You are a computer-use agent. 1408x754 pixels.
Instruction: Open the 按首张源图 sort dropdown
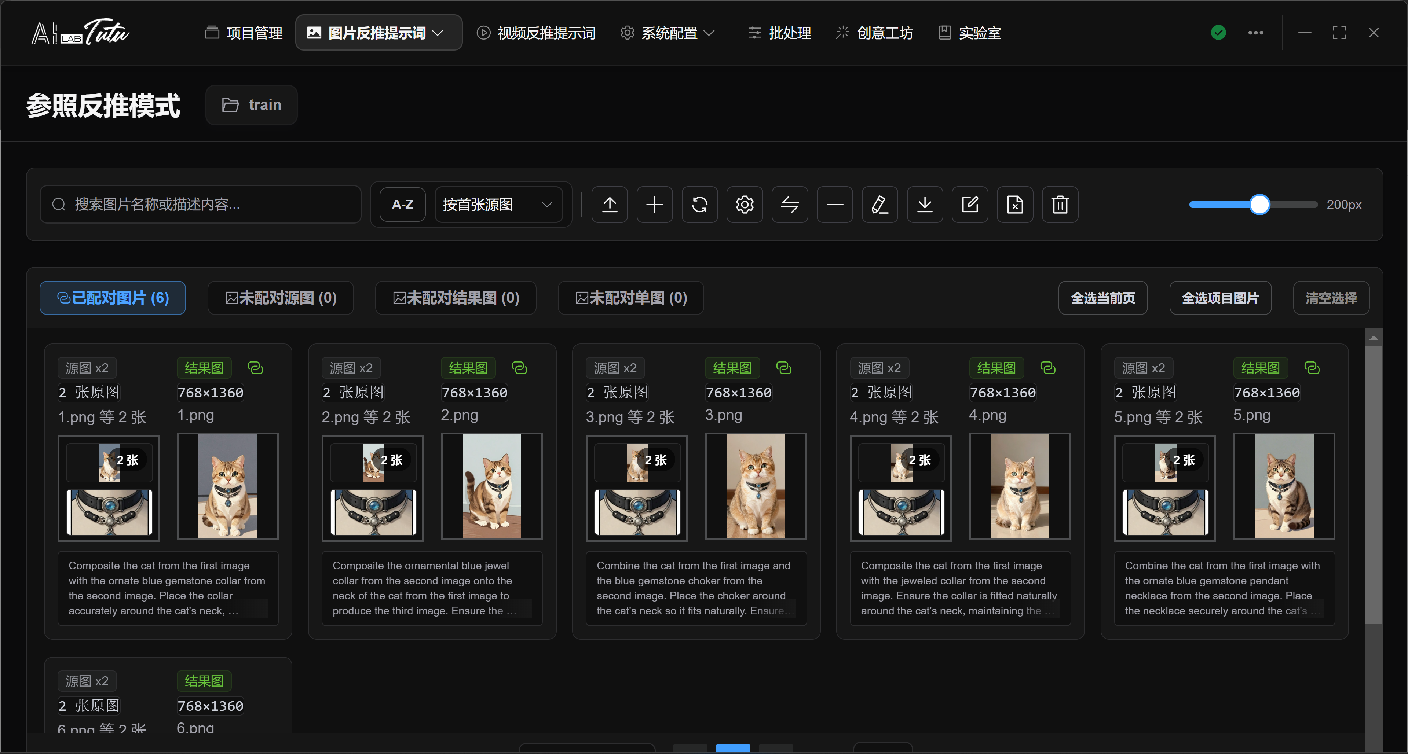pyautogui.click(x=498, y=205)
